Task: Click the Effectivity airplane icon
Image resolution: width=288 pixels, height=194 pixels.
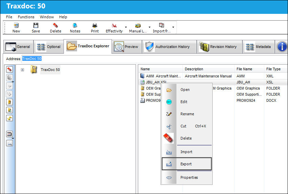Action: 114,25
